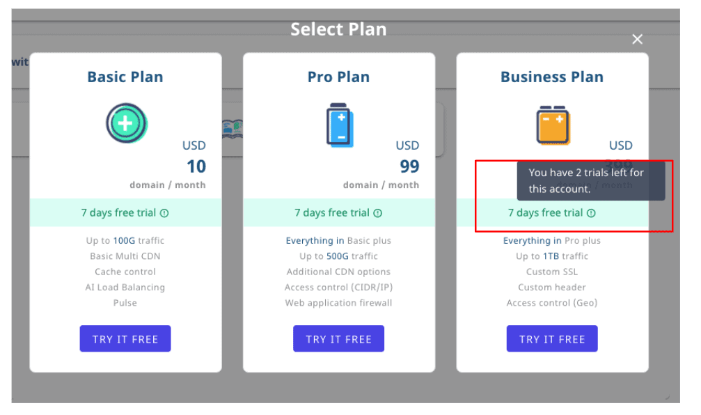Start Basic Plan with TRY IT FREE

click(x=125, y=339)
